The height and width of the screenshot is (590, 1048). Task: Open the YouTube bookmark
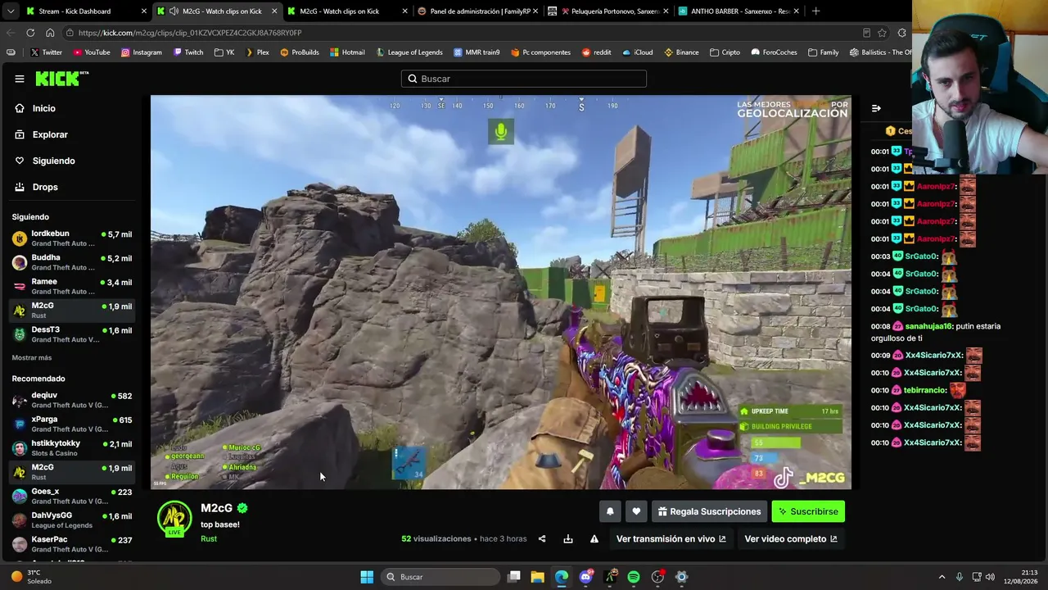coord(92,52)
